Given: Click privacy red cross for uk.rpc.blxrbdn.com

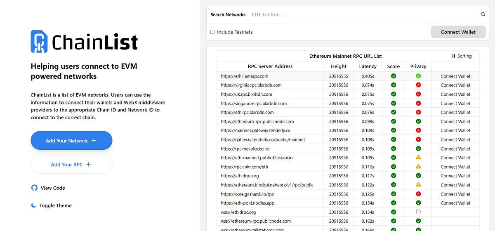Looking at the screenshot, I should tap(418, 94).
